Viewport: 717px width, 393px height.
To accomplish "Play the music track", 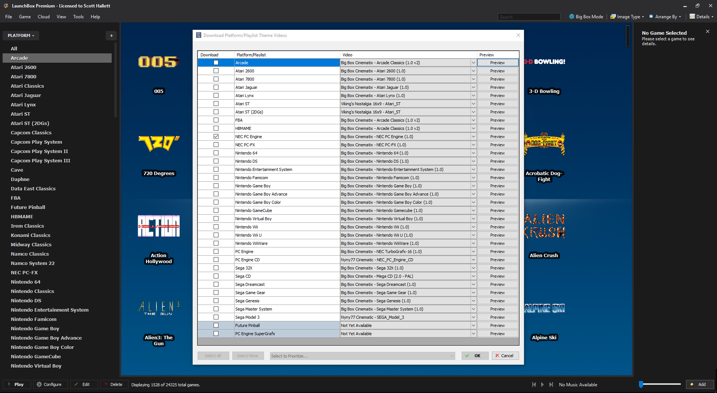I will coord(543,384).
